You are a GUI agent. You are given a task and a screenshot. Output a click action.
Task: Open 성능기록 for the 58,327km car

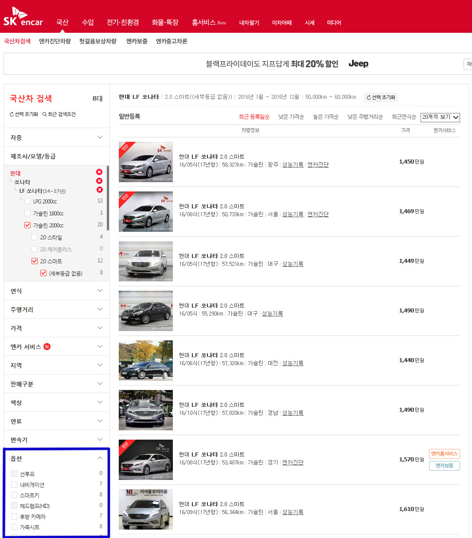[293, 164]
